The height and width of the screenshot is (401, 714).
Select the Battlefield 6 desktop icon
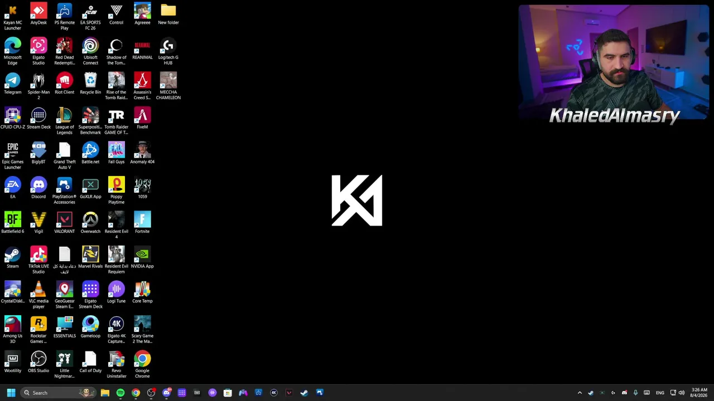(12, 223)
